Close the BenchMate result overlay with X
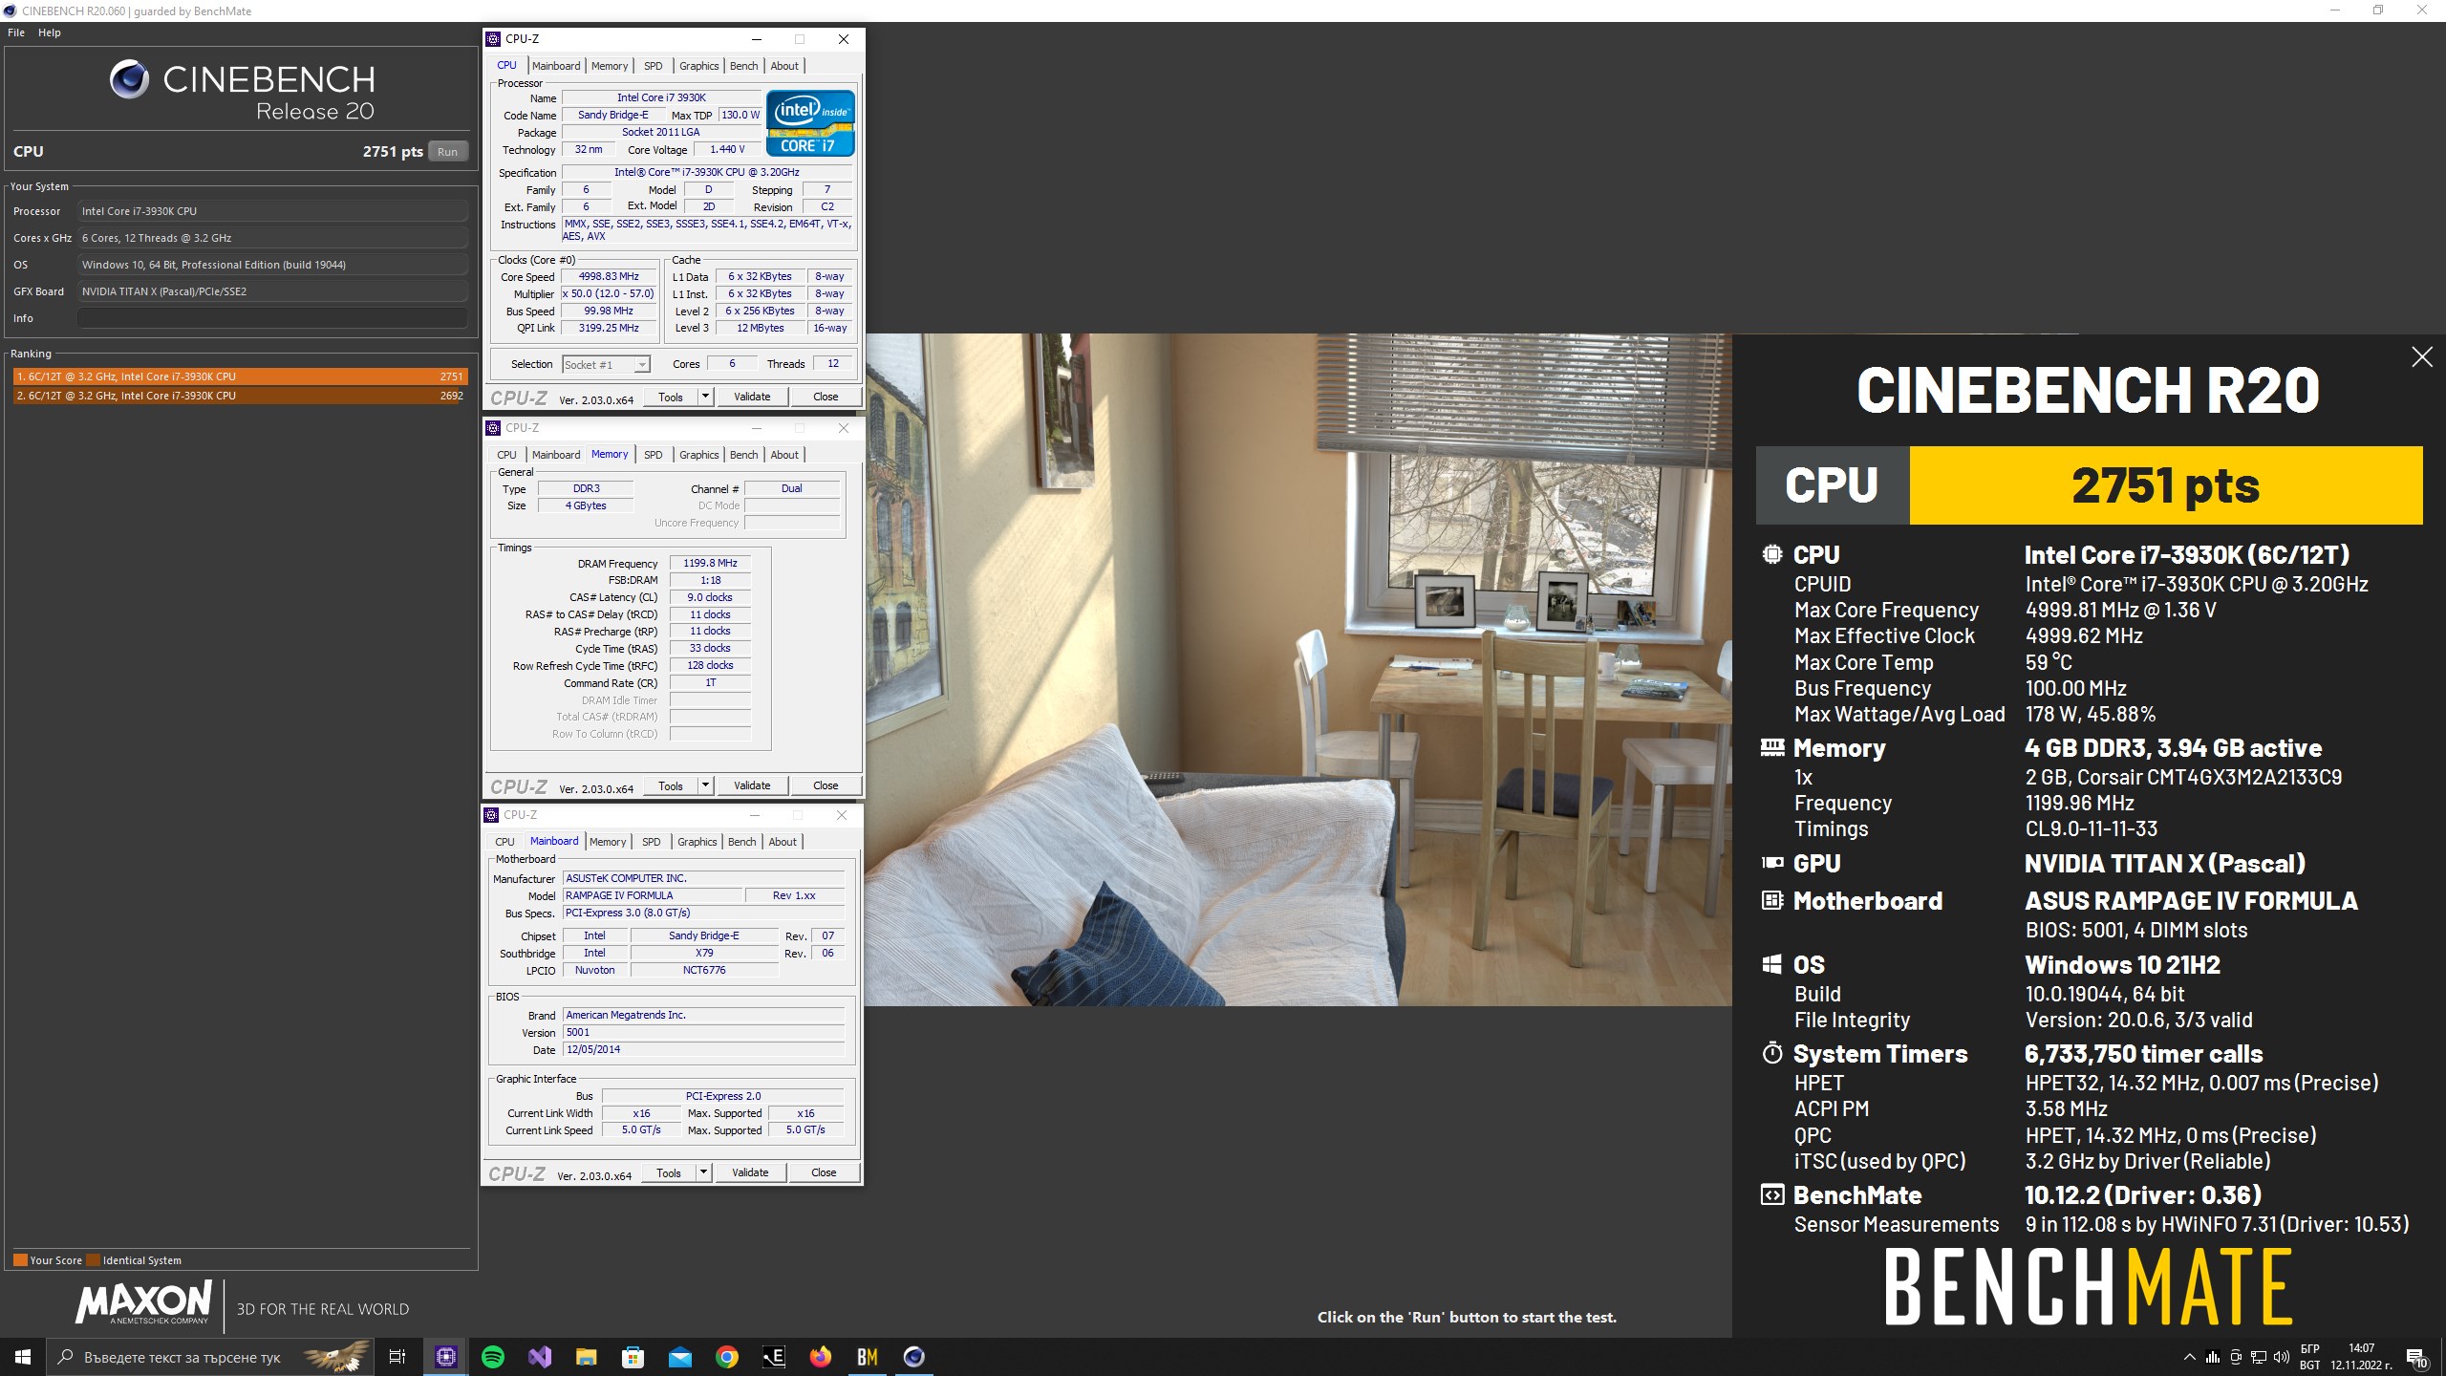 (x=2422, y=357)
